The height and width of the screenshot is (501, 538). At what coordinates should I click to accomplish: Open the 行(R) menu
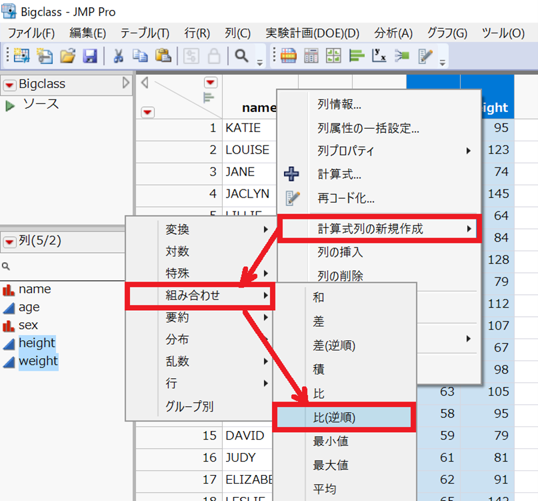pyautogui.click(x=197, y=33)
